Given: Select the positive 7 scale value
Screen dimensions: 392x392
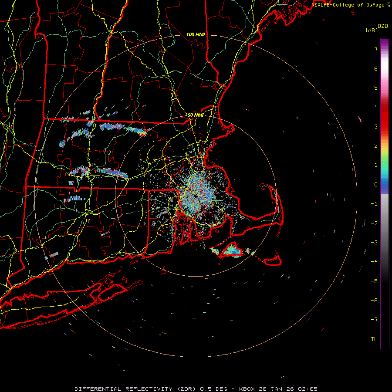Looking at the screenshot, I should tap(376, 49).
